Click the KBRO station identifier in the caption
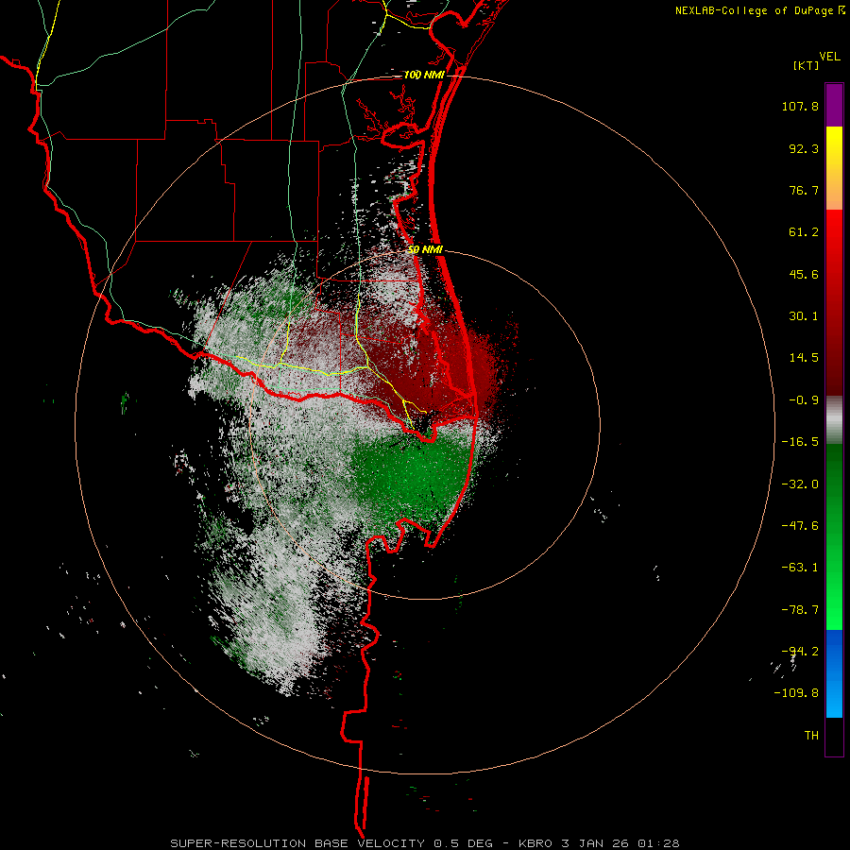 535,843
